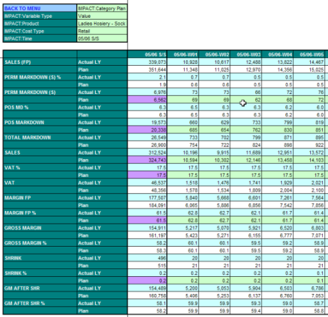Select the 05/06-W02 column header

tap(214, 55)
